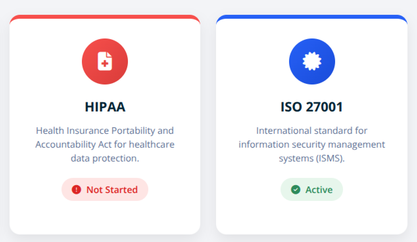Click the Not Started status badge
The image size is (417, 242).
(x=105, y=190)
